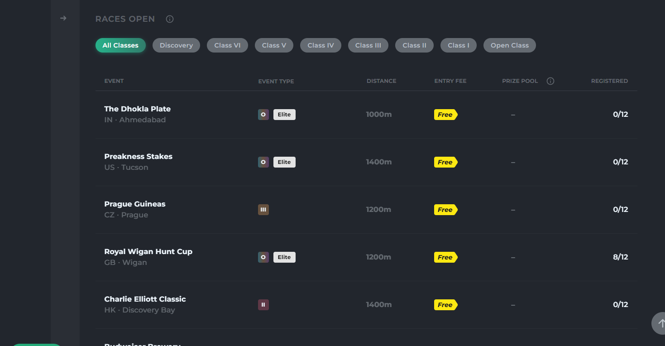665x346 pixels.
Task: Filter races by Class VI
Action: pyautogui.click(x=227, y=45)
